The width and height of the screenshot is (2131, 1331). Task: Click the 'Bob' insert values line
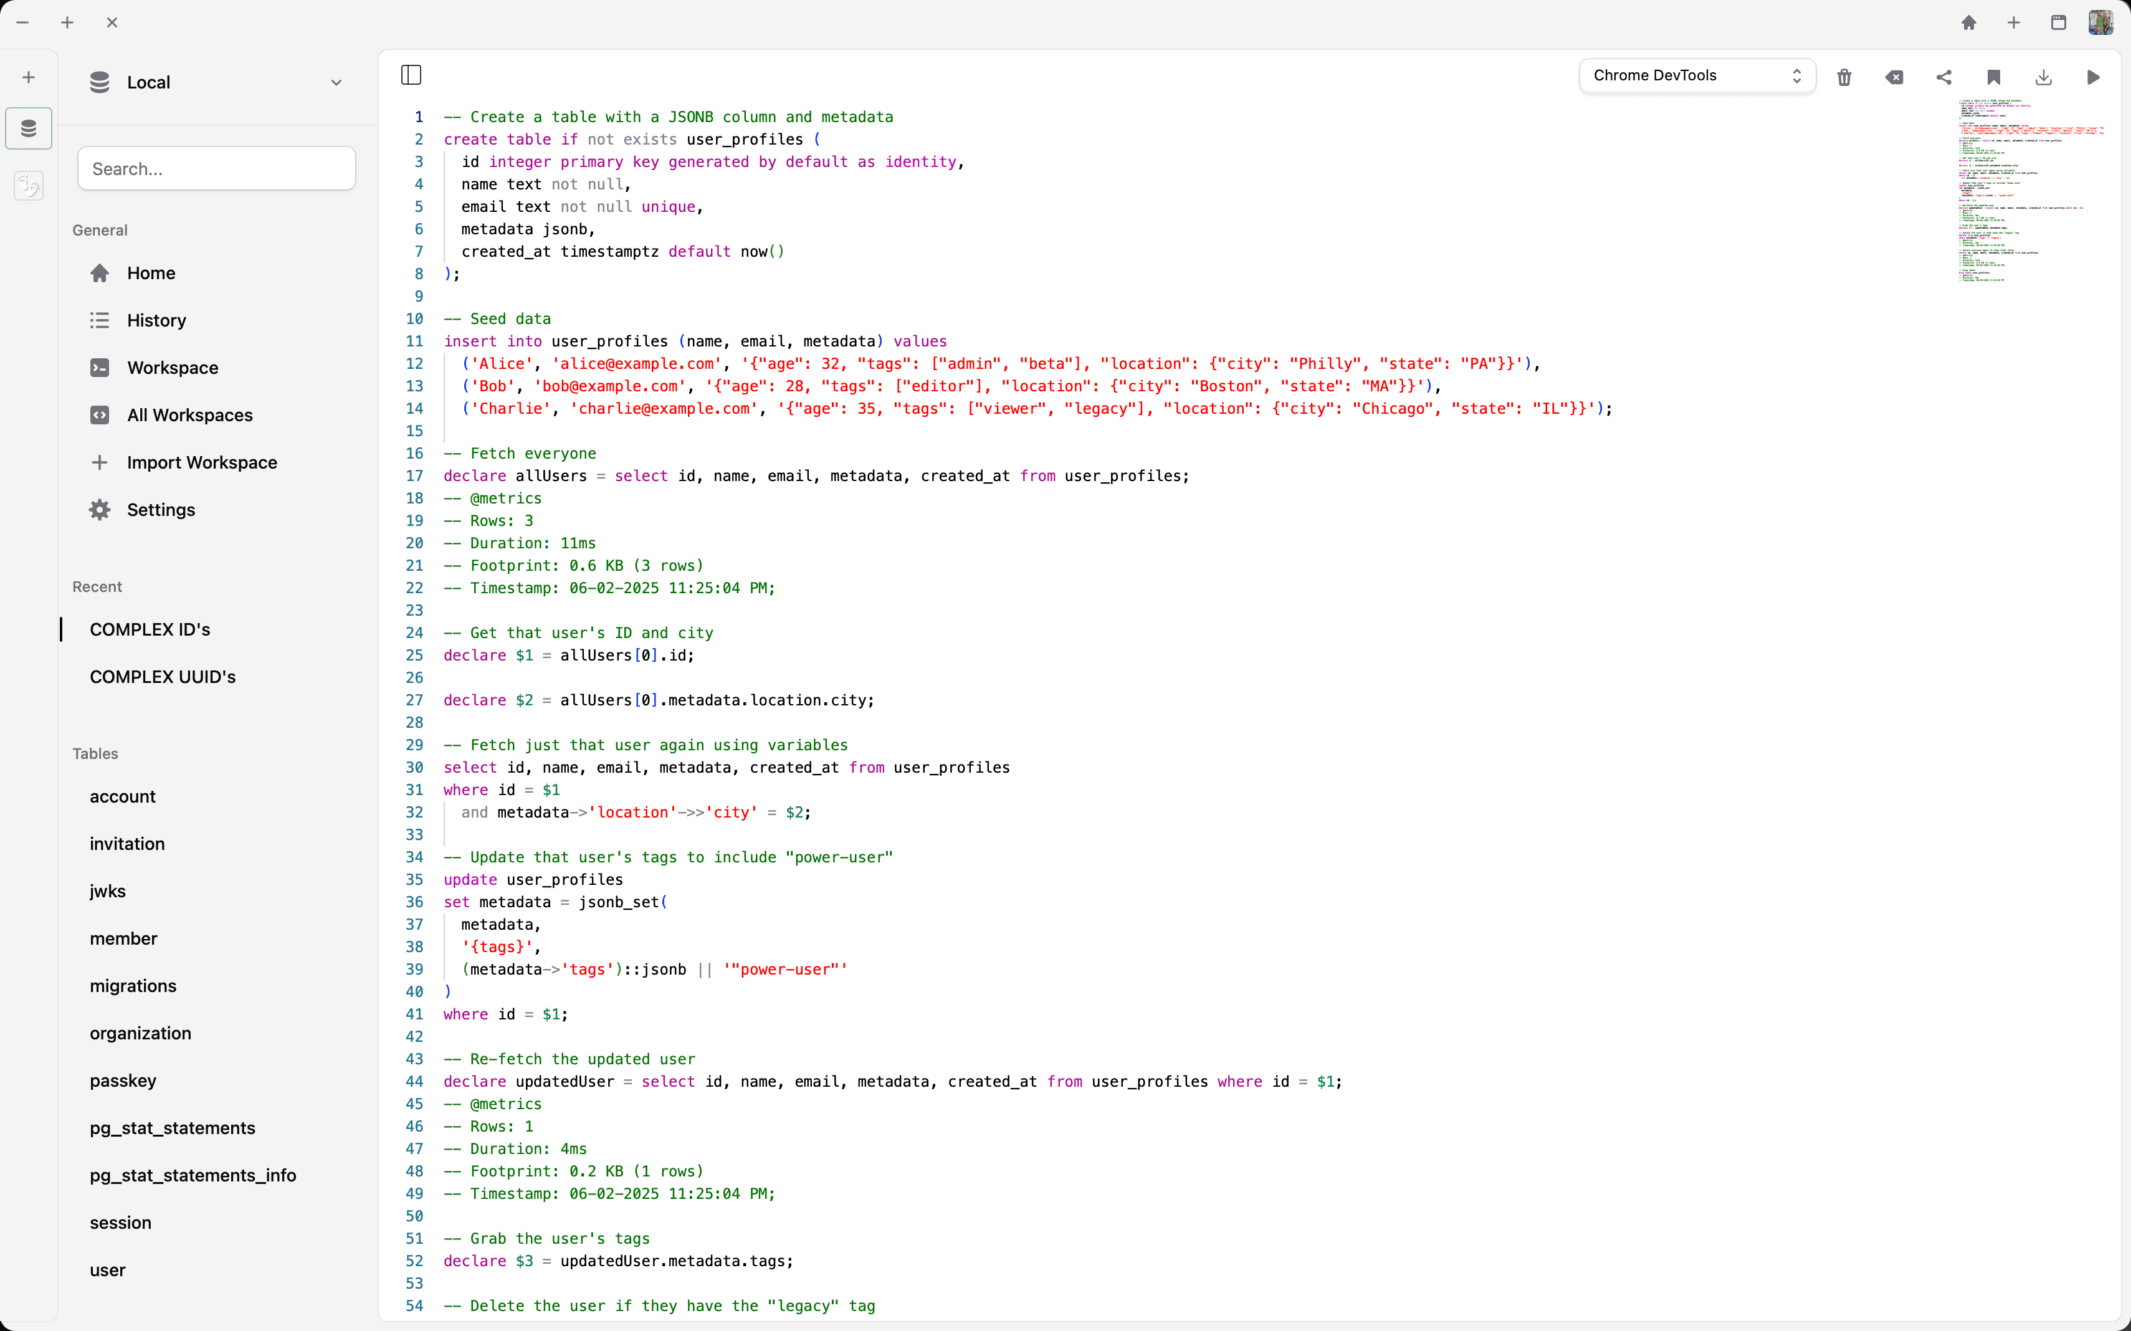(951, 386)
